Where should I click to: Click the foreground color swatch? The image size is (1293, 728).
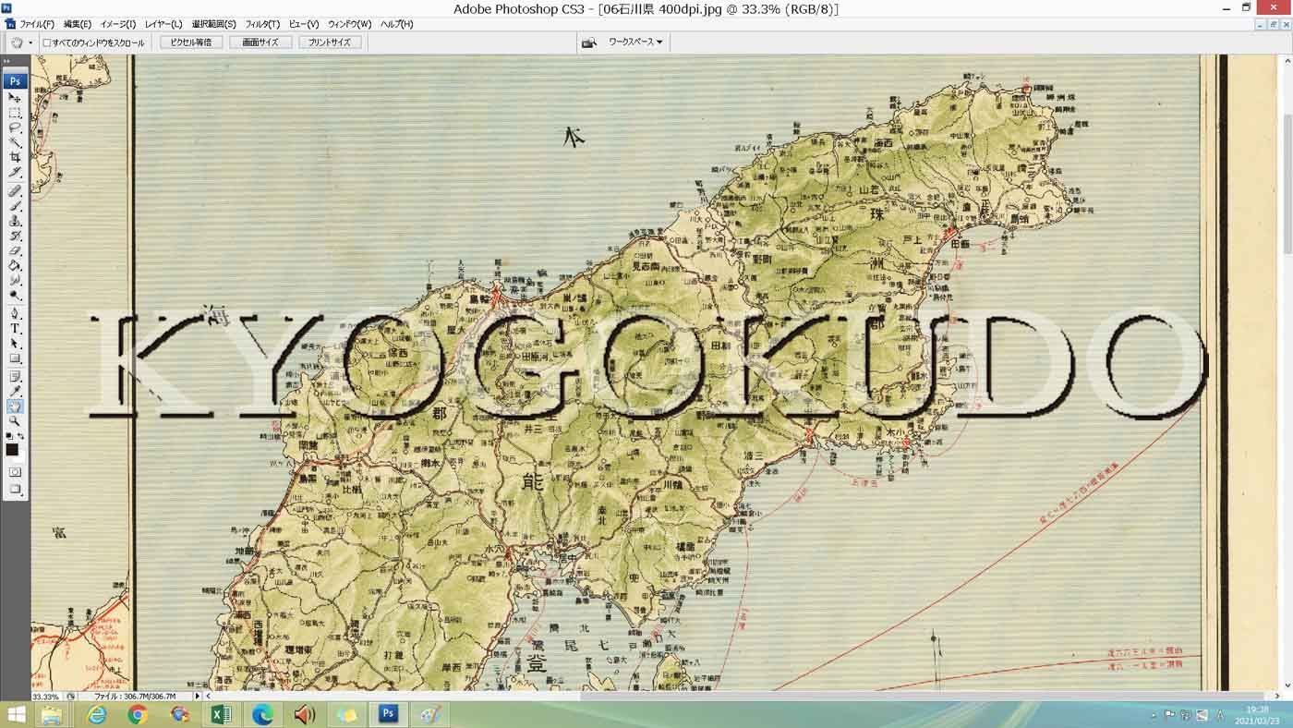pos(12,450)
